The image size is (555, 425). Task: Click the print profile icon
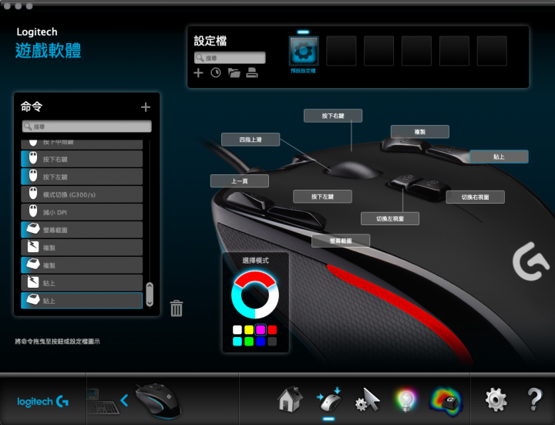(251, 73)
